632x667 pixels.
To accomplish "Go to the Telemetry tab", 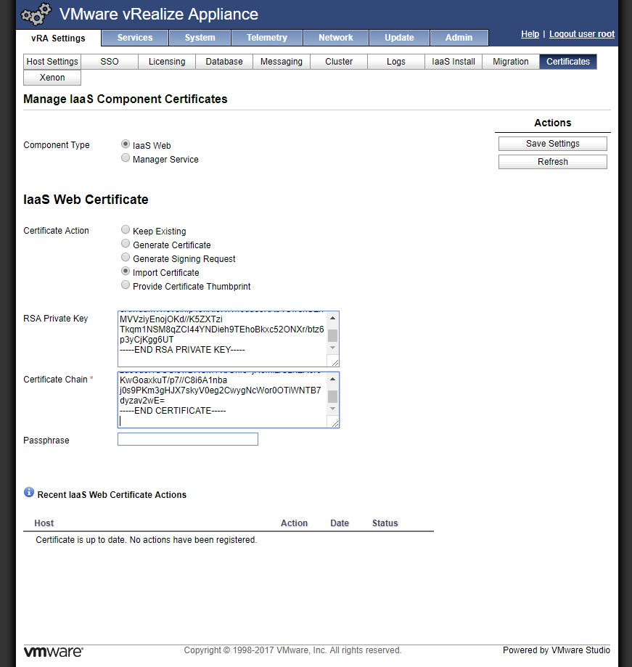I will click(266, 38).
